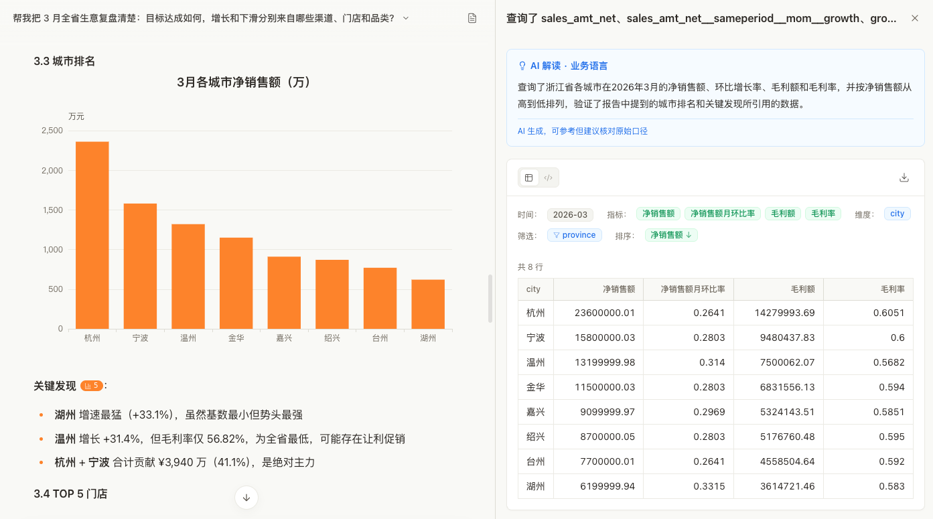Click the 3.3 城市排名 heading
The width and height of the screenshot is (933, 519).
click(64, 62)
